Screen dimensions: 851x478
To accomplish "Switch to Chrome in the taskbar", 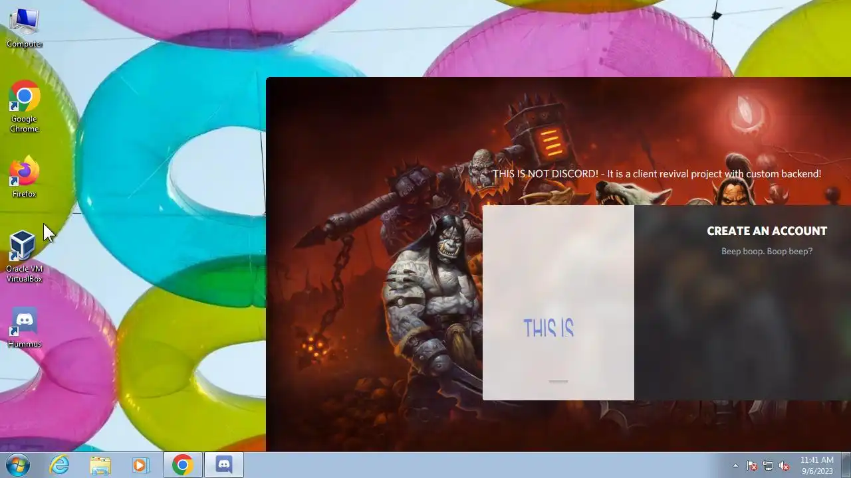I will click(x=183, y=465).
